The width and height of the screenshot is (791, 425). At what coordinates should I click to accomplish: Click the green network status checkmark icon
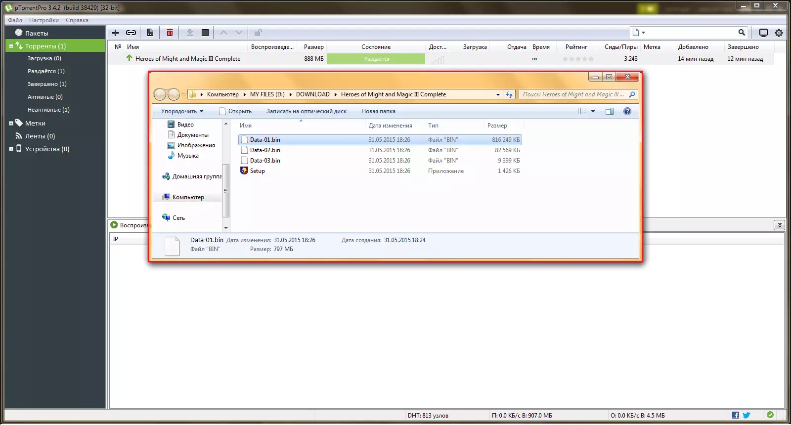(770, 415)
